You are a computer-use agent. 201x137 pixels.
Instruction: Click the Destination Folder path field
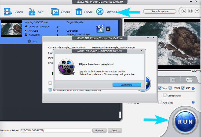[56, 131]
